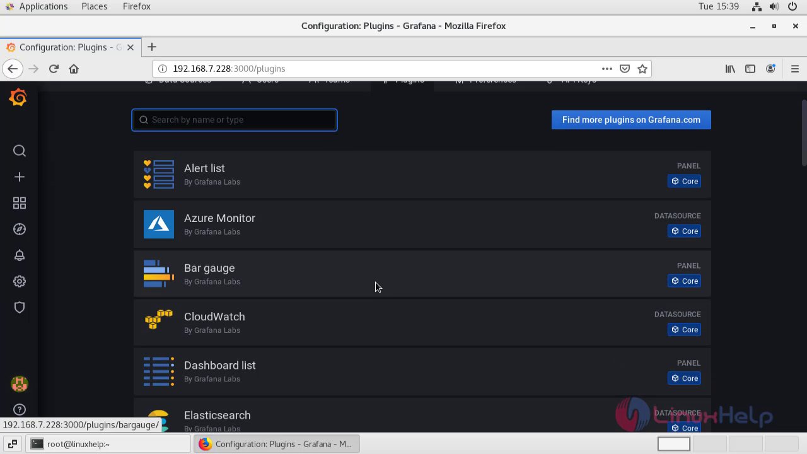Open the sidebar search icon
The width and height of the screenshot is (807, 454).
pyautogui.click(x=20, y=151)
